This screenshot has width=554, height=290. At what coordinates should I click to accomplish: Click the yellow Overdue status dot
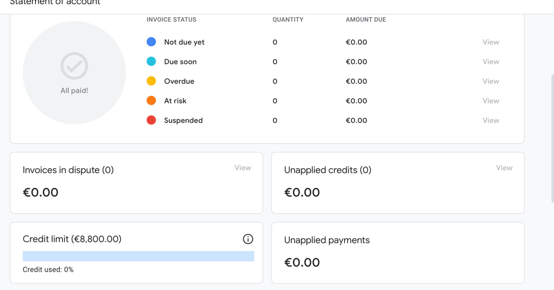(x=151, y=81)
